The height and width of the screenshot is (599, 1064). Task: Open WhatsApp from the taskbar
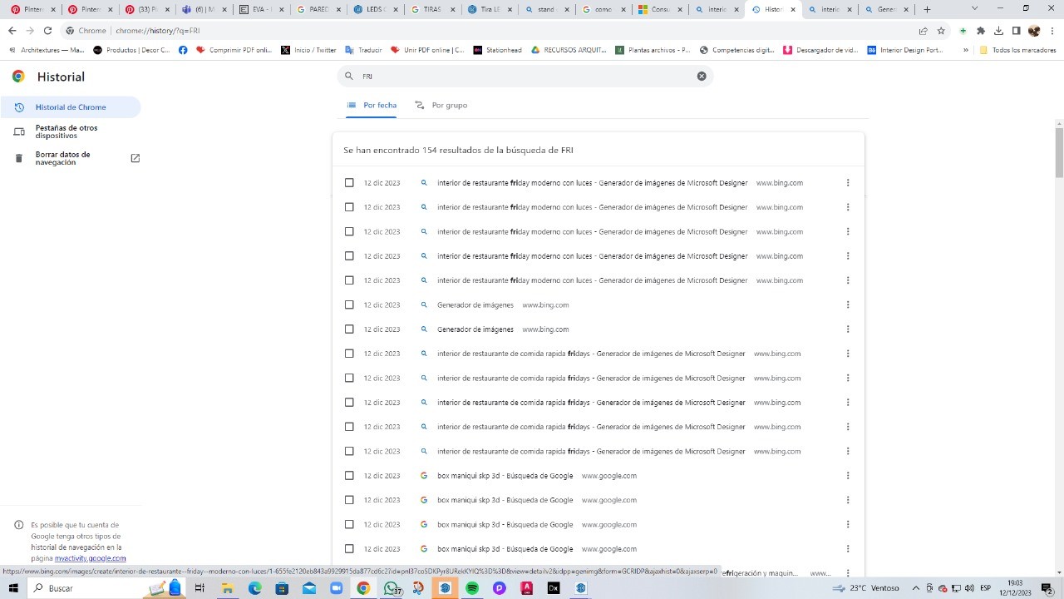click(391, 588)
